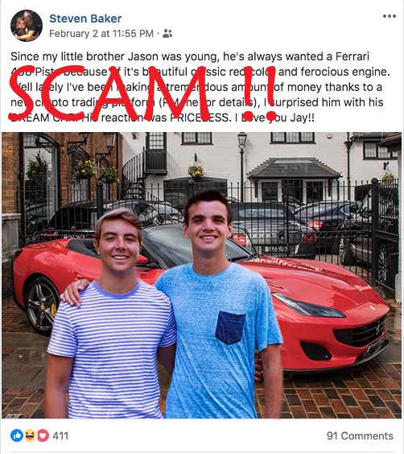Click the red Ferrari's front headlight

(x=308, y=305)
